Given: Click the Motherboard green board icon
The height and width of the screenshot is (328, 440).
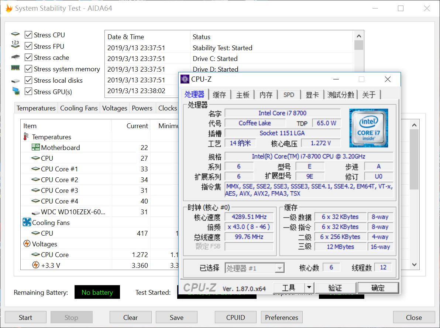Looking at the screenshot, I should click(35, 147).
